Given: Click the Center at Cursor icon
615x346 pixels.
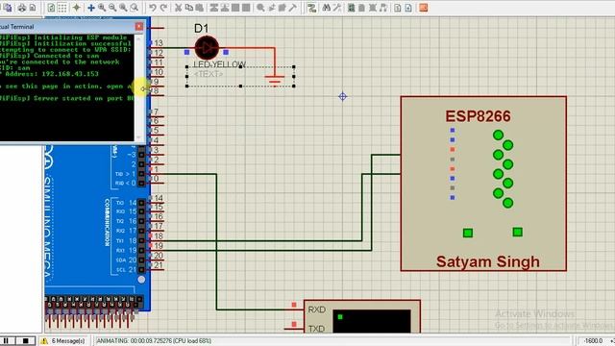Looking at the screenshot, I should (91, 8).
